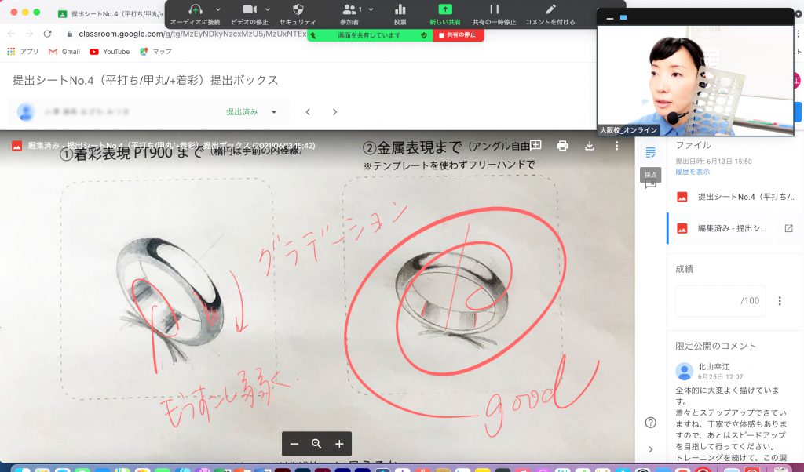Click the 限定公開のコメント heading
Screen dimensions: 804x472
tap(716, 346)
